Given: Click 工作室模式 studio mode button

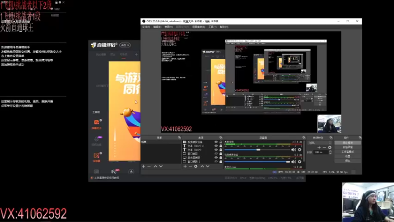Looking at the screenshot, I should click(348, 152).
